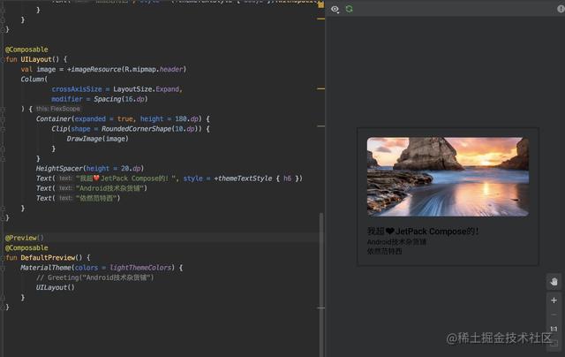Screen dimensions: 565x357
Task: Collapse the Clip(shape = RoundedCornerShape) block
Action: (3, 129)
